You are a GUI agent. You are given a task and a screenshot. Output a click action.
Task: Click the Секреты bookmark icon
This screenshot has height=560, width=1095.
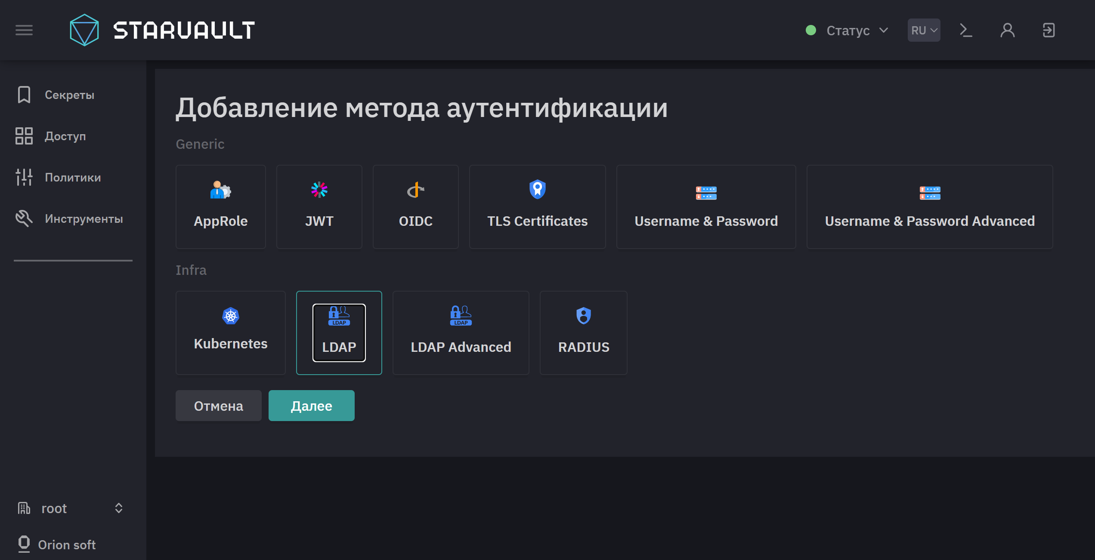24,95
